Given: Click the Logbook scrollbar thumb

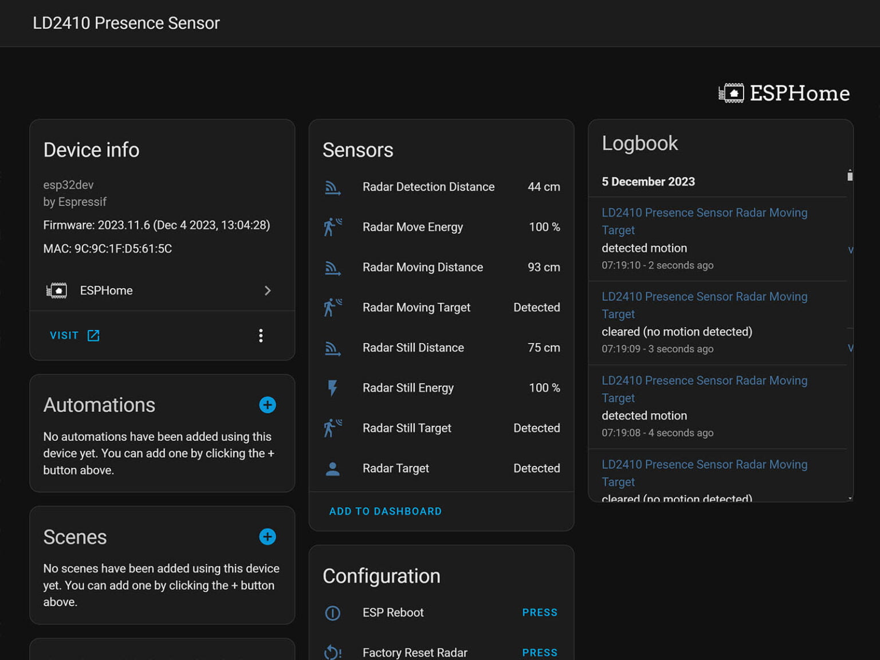Looking at the screenshot, I should point(850,176).
